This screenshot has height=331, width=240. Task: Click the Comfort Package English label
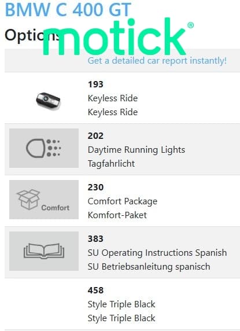point(123,201)
